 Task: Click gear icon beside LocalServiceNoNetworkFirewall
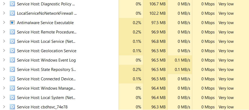12,13
